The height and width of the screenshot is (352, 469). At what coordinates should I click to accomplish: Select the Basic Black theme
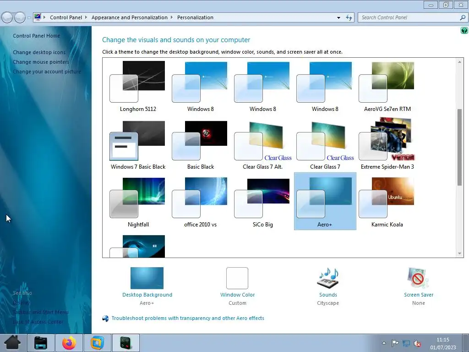point(201,144)
